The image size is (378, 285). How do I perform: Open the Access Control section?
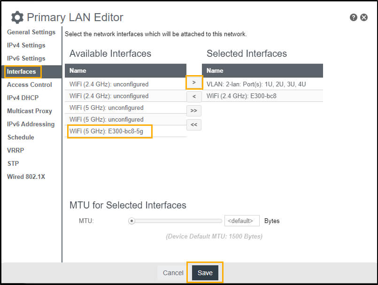30,85
